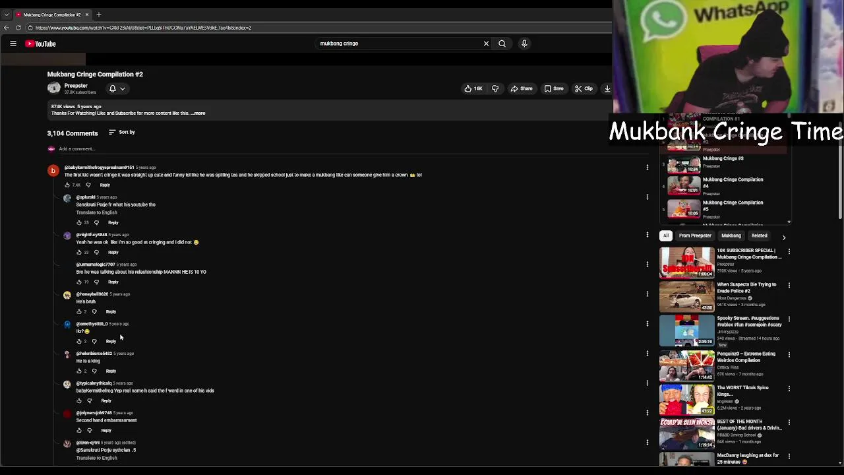Share the video using Share button
844x475 pixels.
(x=521, y=88)
